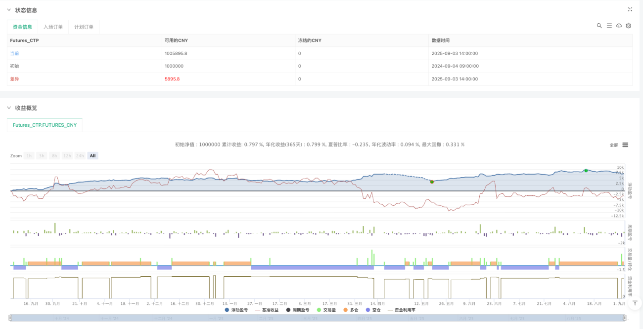This screenshot has width=643, height=329.
Task: Click the cloud download icon
Action: click(x=619, y=26)
